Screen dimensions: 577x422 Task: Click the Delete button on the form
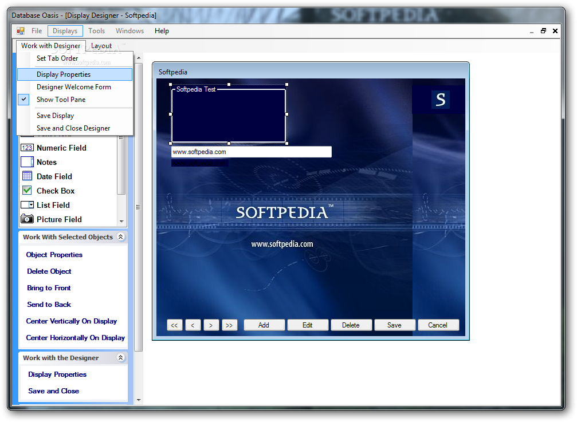coord(351,325)
